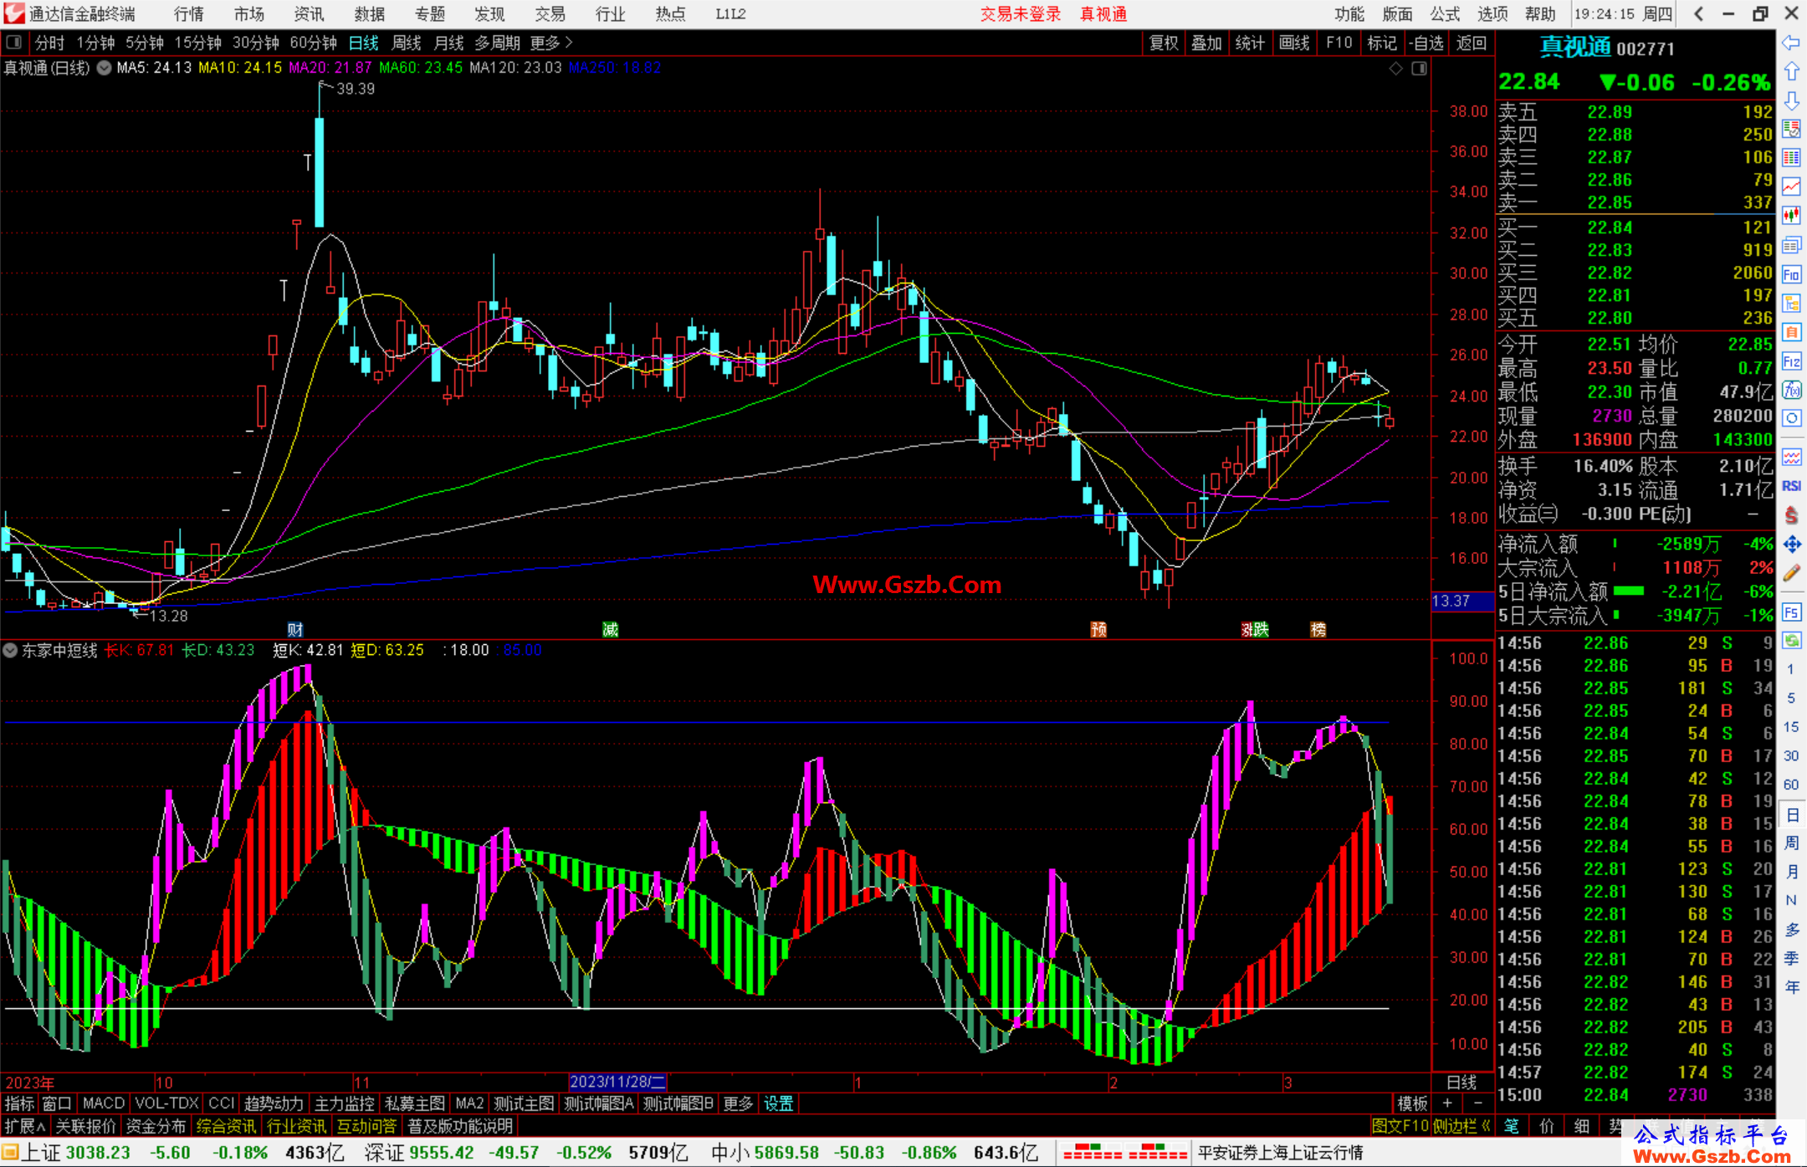This screenshot has width=1807, height=1167.
Task: Open the 复权 adjustment dropdown
Action: (x=1164, y=43)
